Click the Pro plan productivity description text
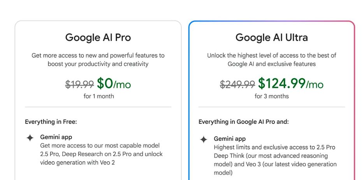 click(98, 59)
